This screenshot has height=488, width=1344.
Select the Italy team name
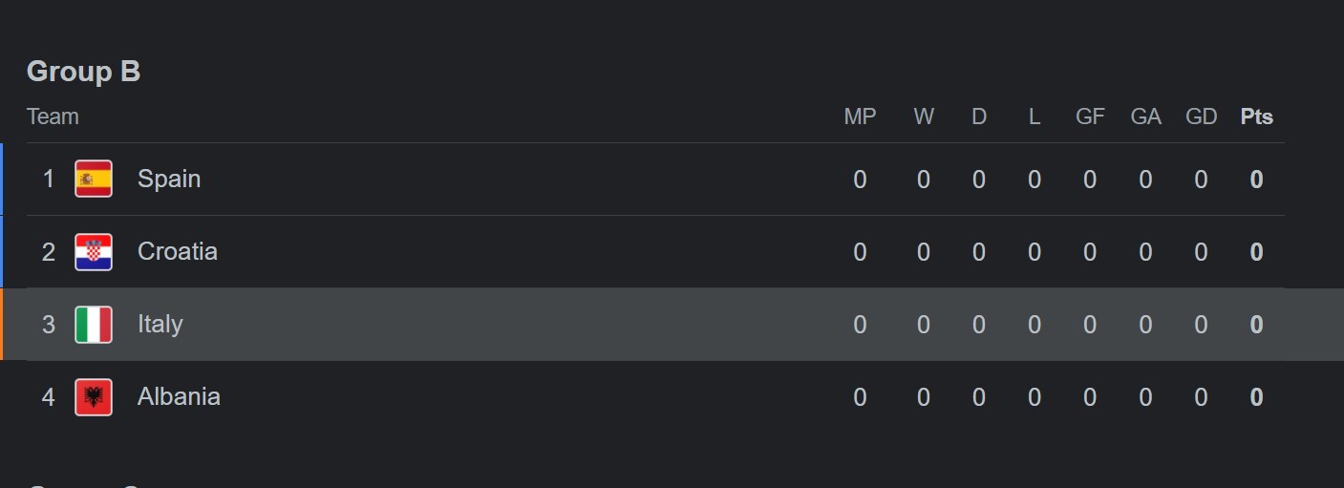tap(160, 325)
